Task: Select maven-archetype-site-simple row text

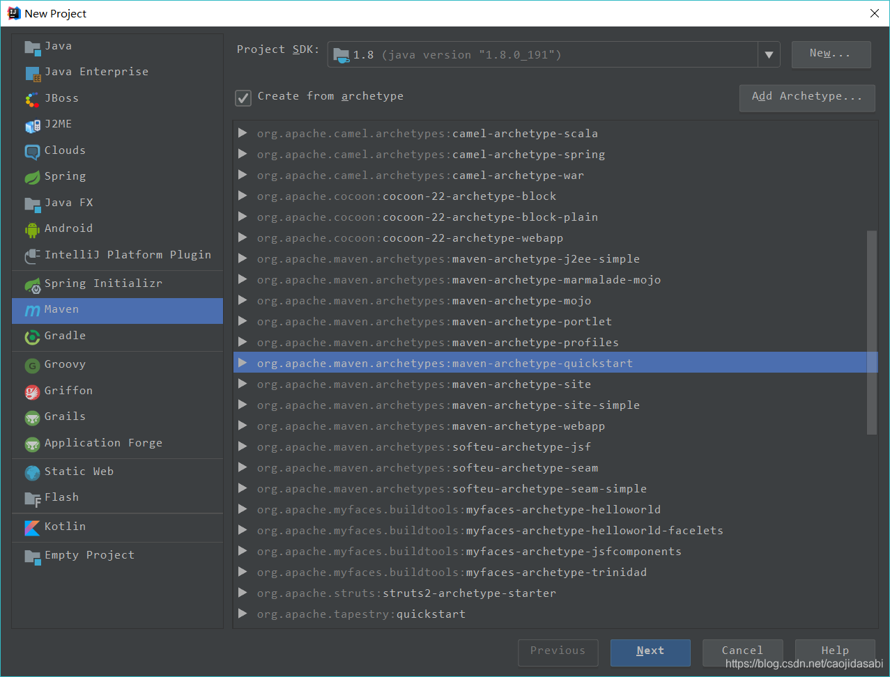Action: 449,405
